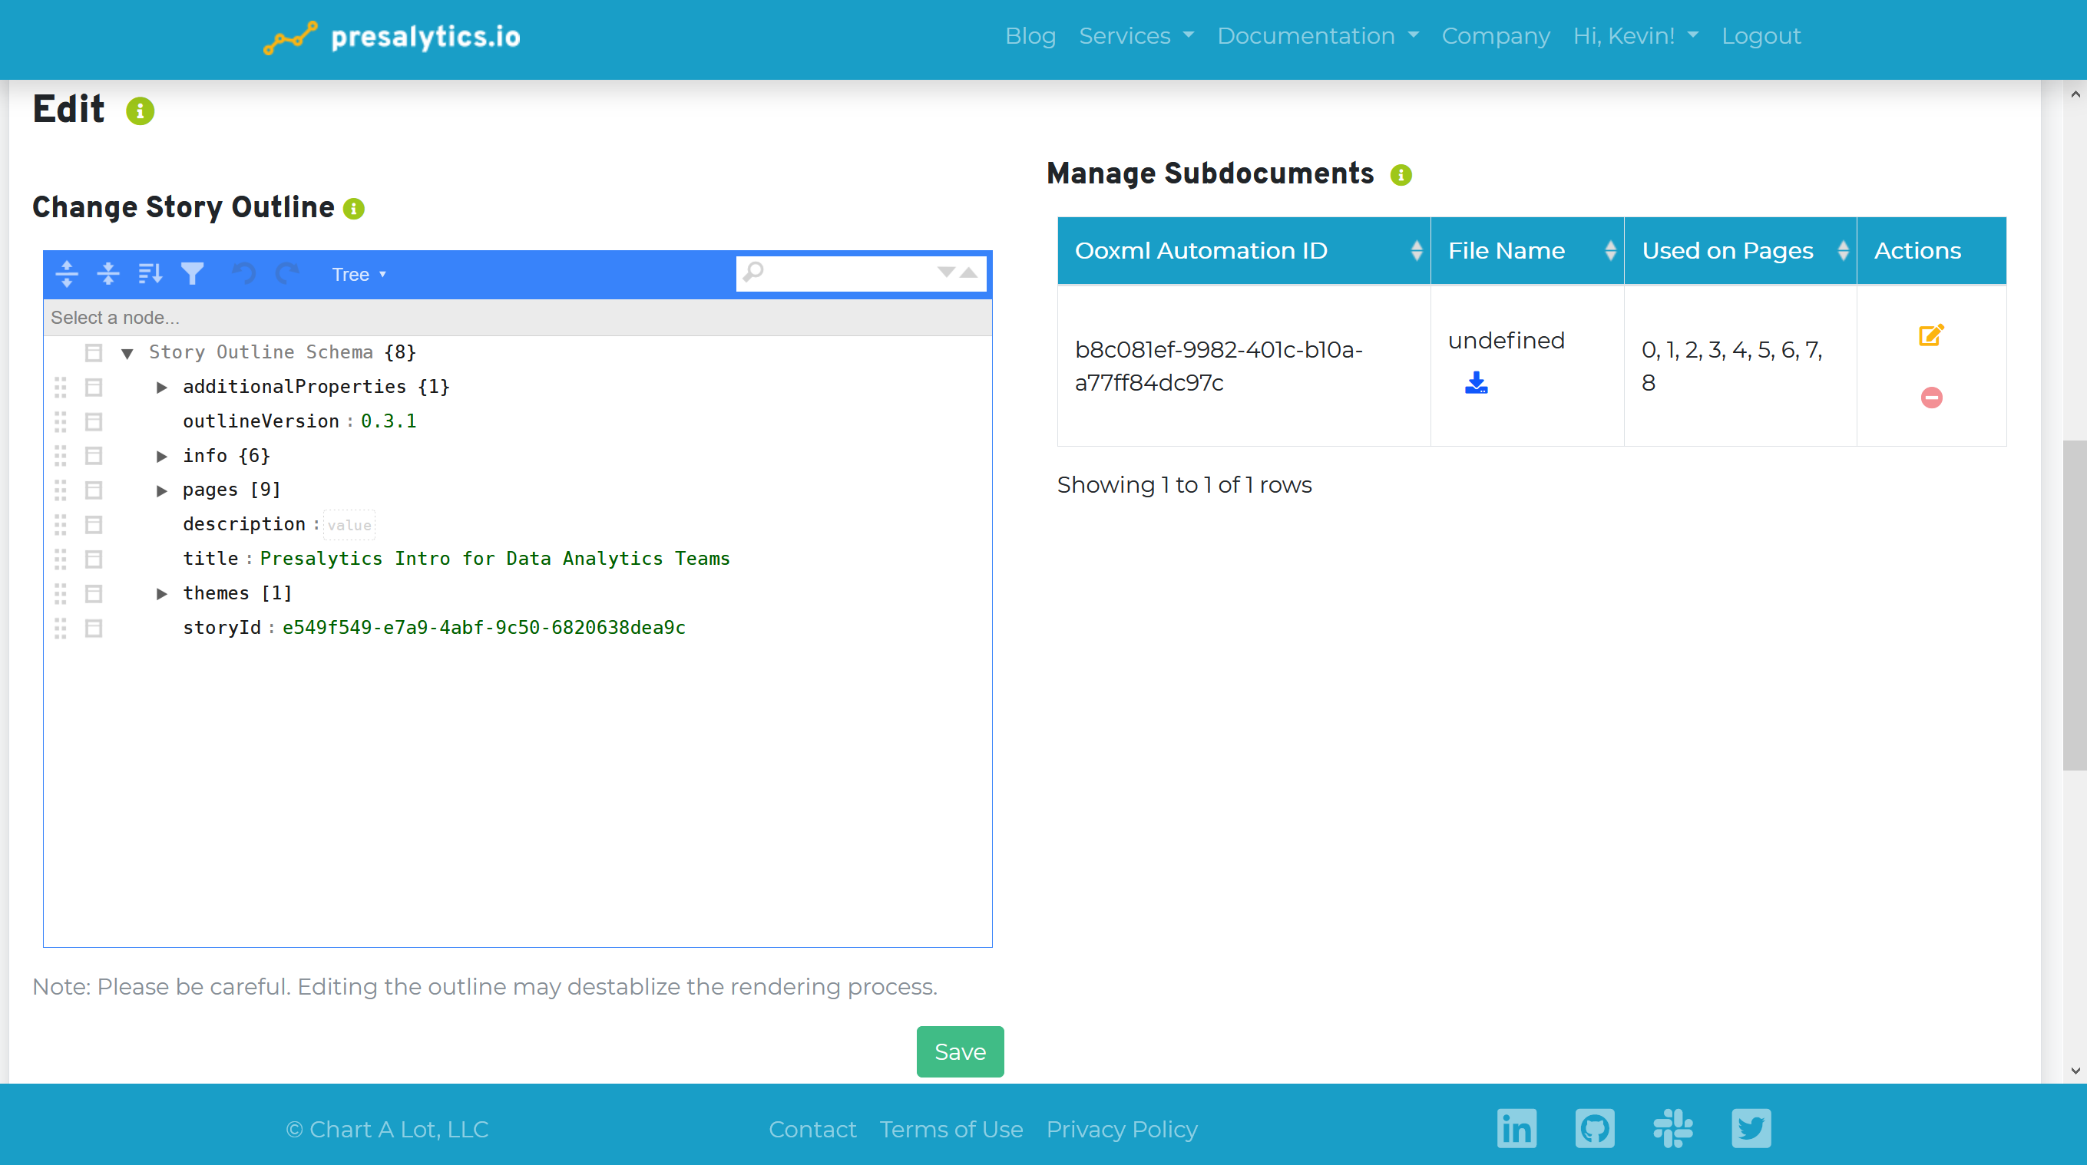Open the Tree mode dropdown
Screen dimensions: 2087x1165
point(358,275)
